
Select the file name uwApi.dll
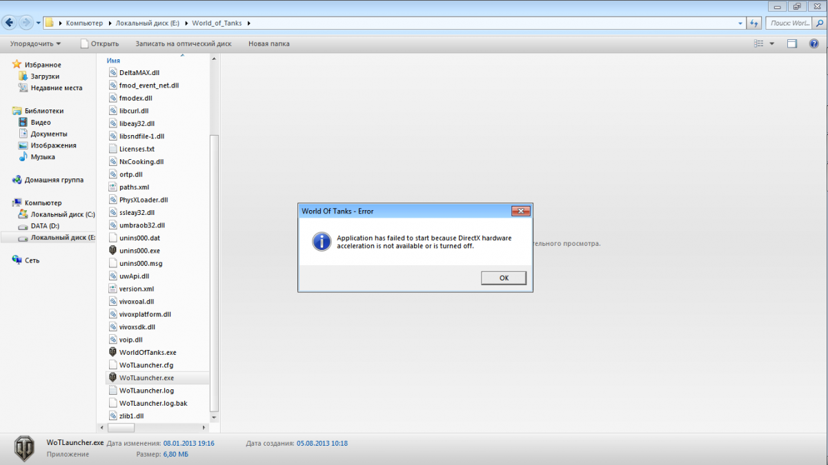(134, 276)
